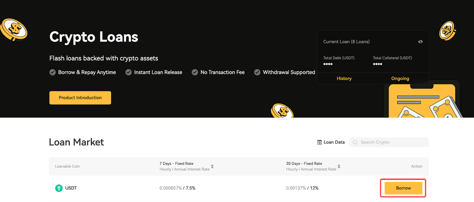Click the phone and cash illustration
This screenshot has width=474, height=202.
(x=424, y=103)
